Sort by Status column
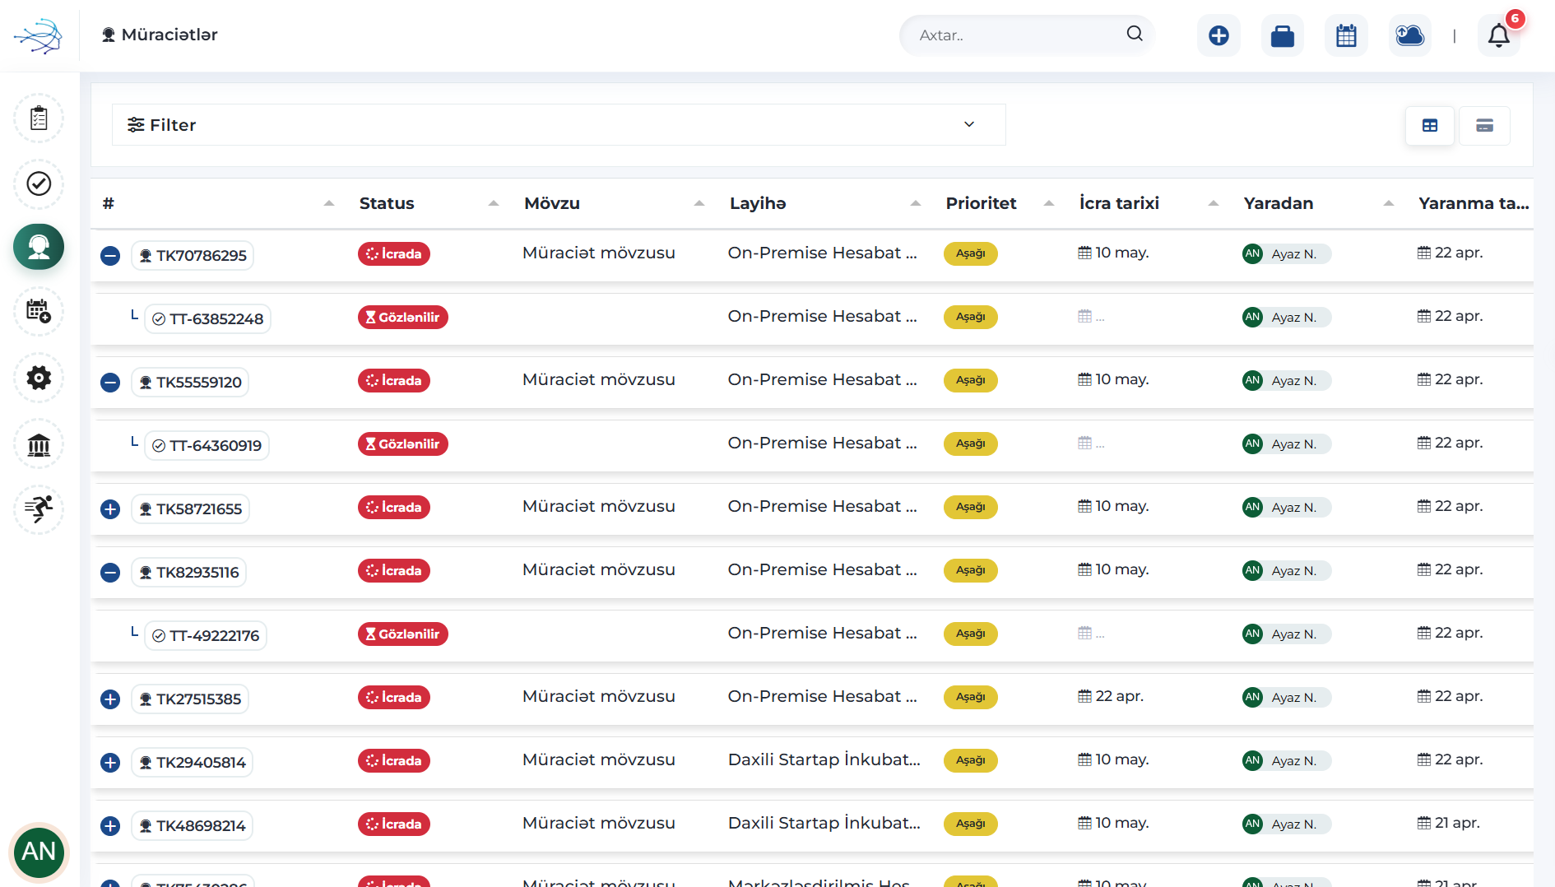This screenshot has width=1555, height=887. (429, 203)
